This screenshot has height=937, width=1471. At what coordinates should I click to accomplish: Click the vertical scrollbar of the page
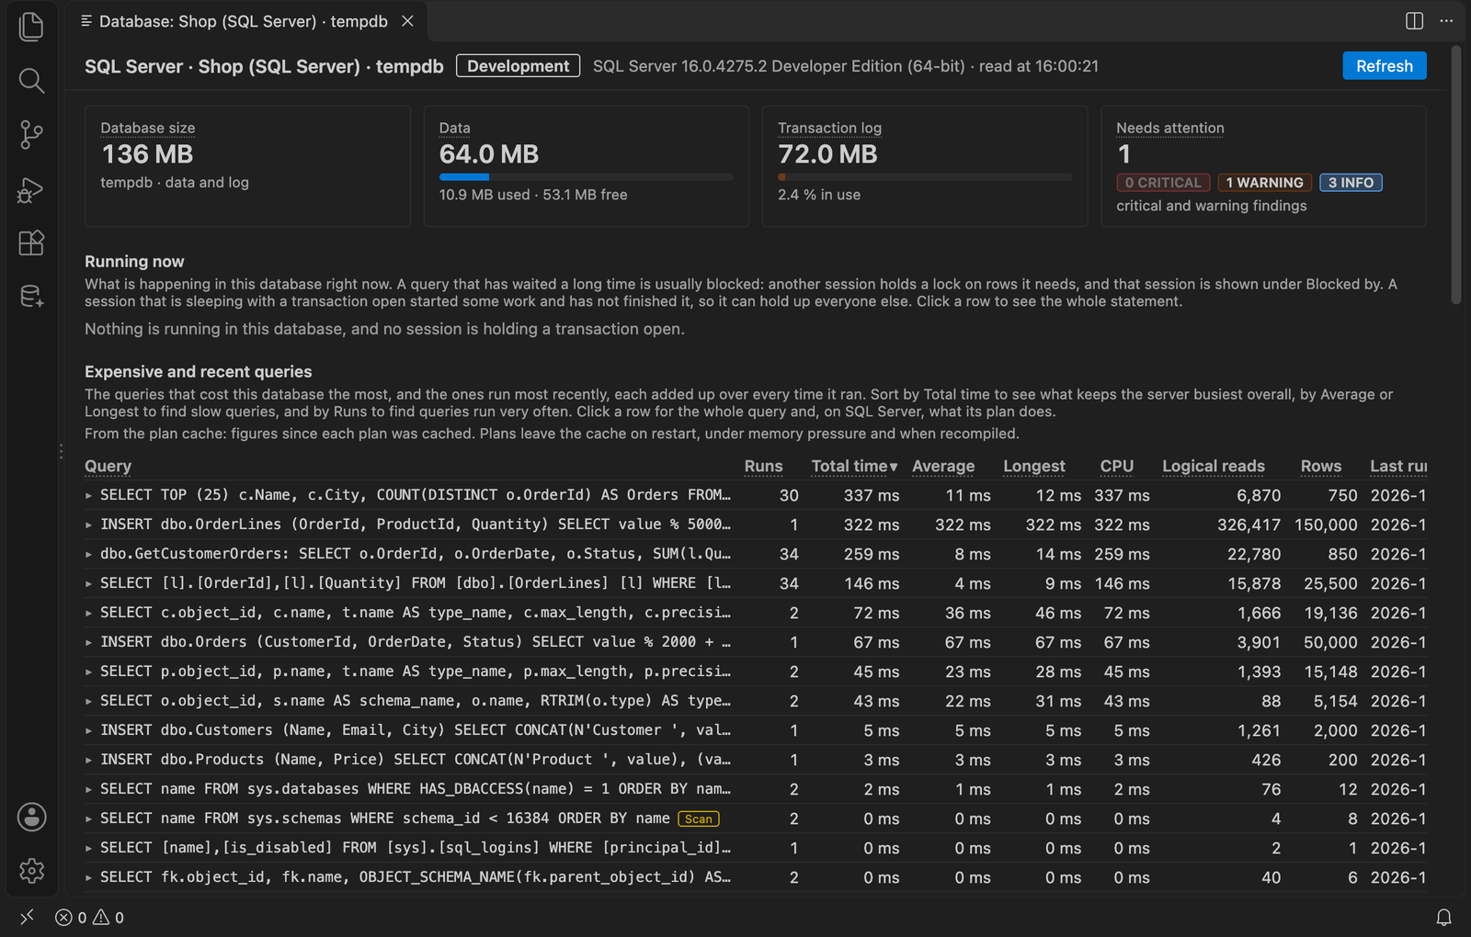click(1455, 175)
